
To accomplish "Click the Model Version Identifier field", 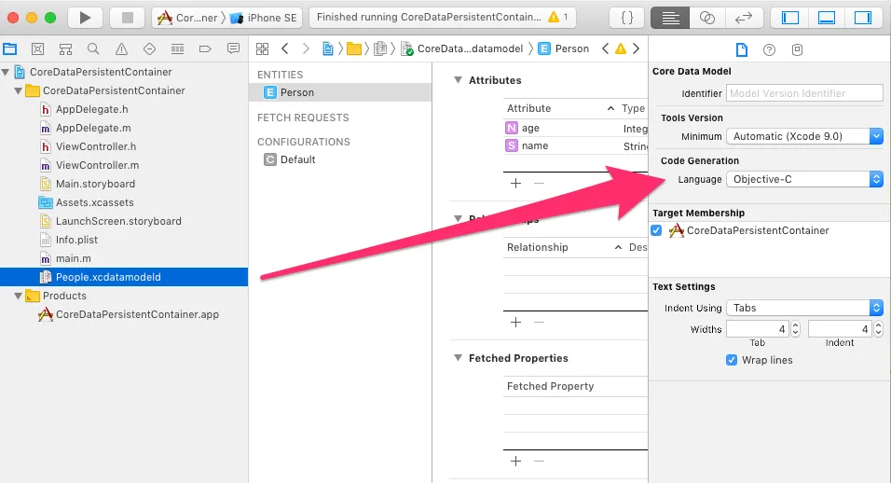I will (804, 93).
